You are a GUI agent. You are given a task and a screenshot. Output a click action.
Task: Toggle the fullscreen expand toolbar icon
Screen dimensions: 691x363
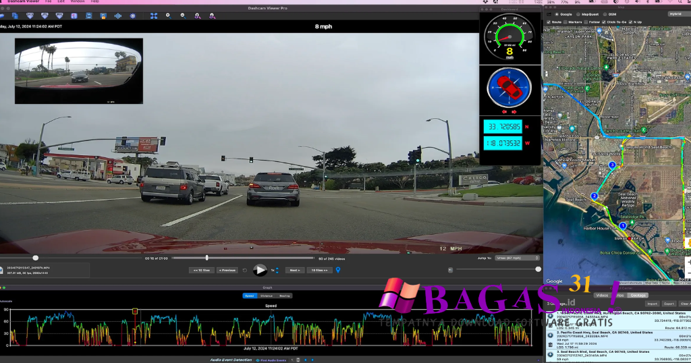[154, 16]
